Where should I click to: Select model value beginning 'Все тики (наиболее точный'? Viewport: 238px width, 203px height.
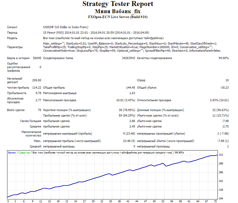(x=103, y=38)
